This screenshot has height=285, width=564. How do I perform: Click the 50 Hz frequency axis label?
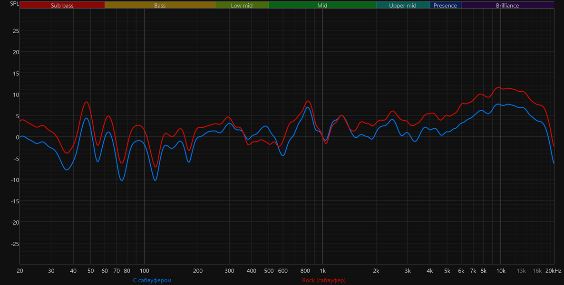click(x=91, y=271)
